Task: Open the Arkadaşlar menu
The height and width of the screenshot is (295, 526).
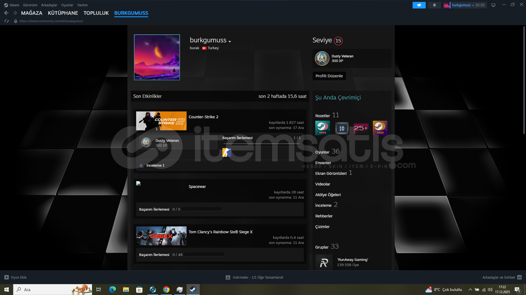Action: pyautogui.click(x=49, y=5)
